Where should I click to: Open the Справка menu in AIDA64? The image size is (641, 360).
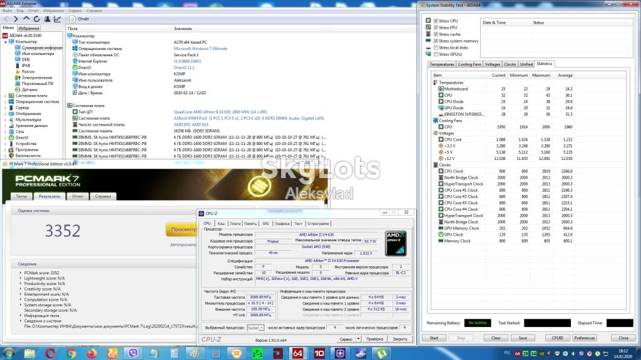(95, 11)
